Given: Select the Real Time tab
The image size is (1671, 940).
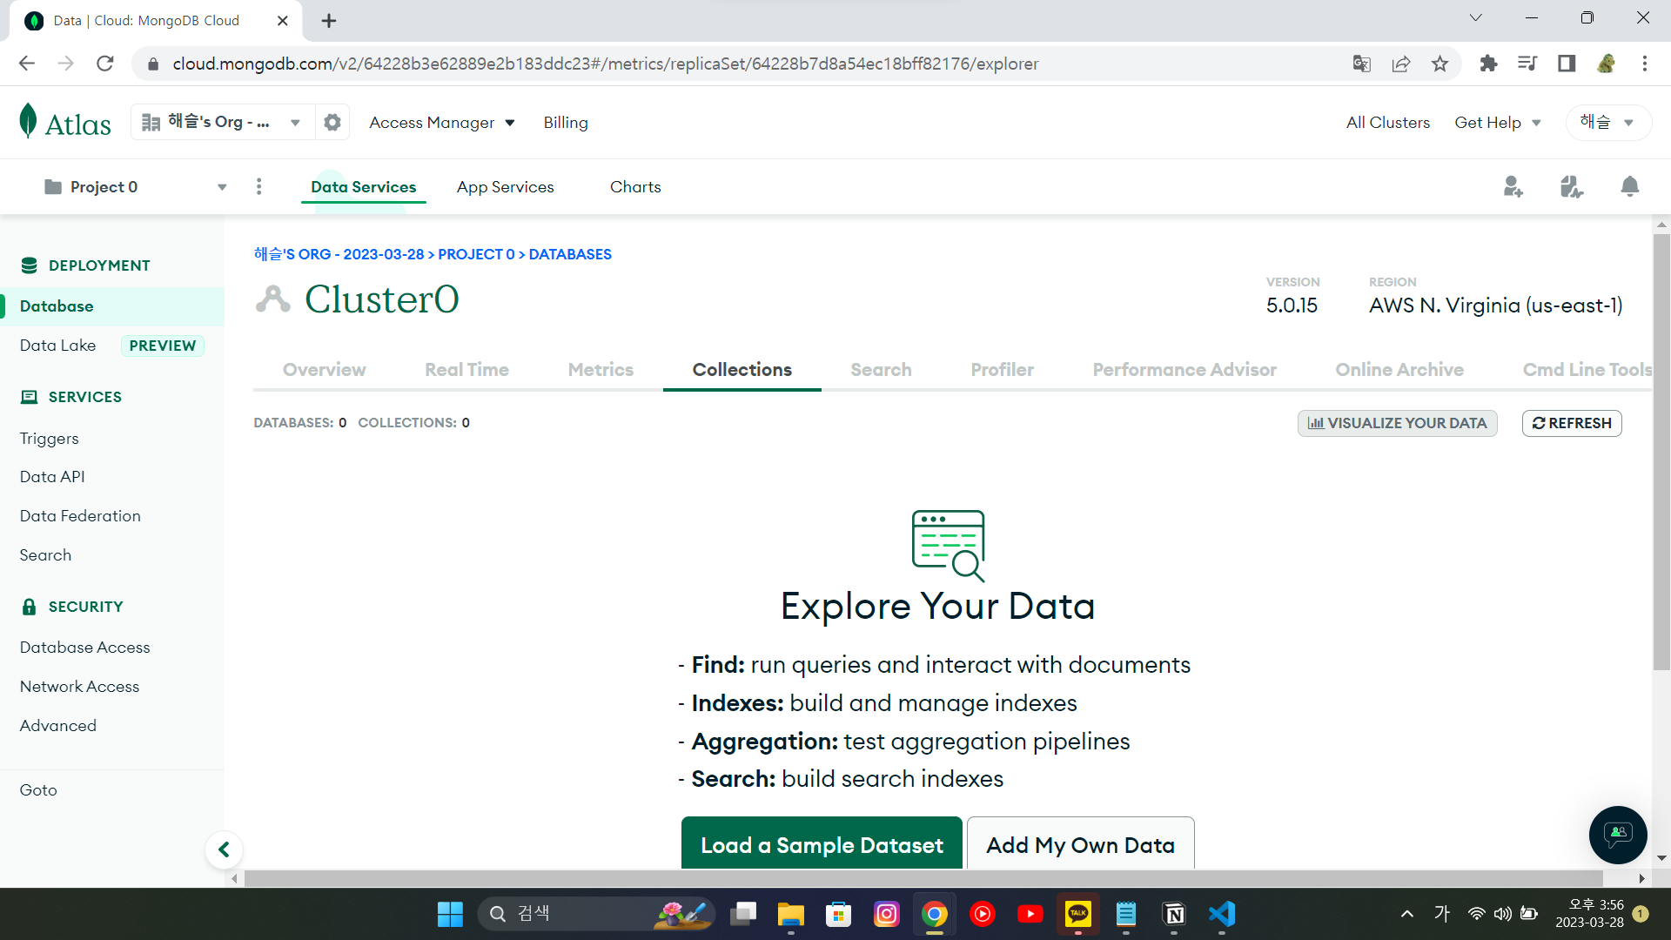Looking at the screenshot, I should click(466, 370).
